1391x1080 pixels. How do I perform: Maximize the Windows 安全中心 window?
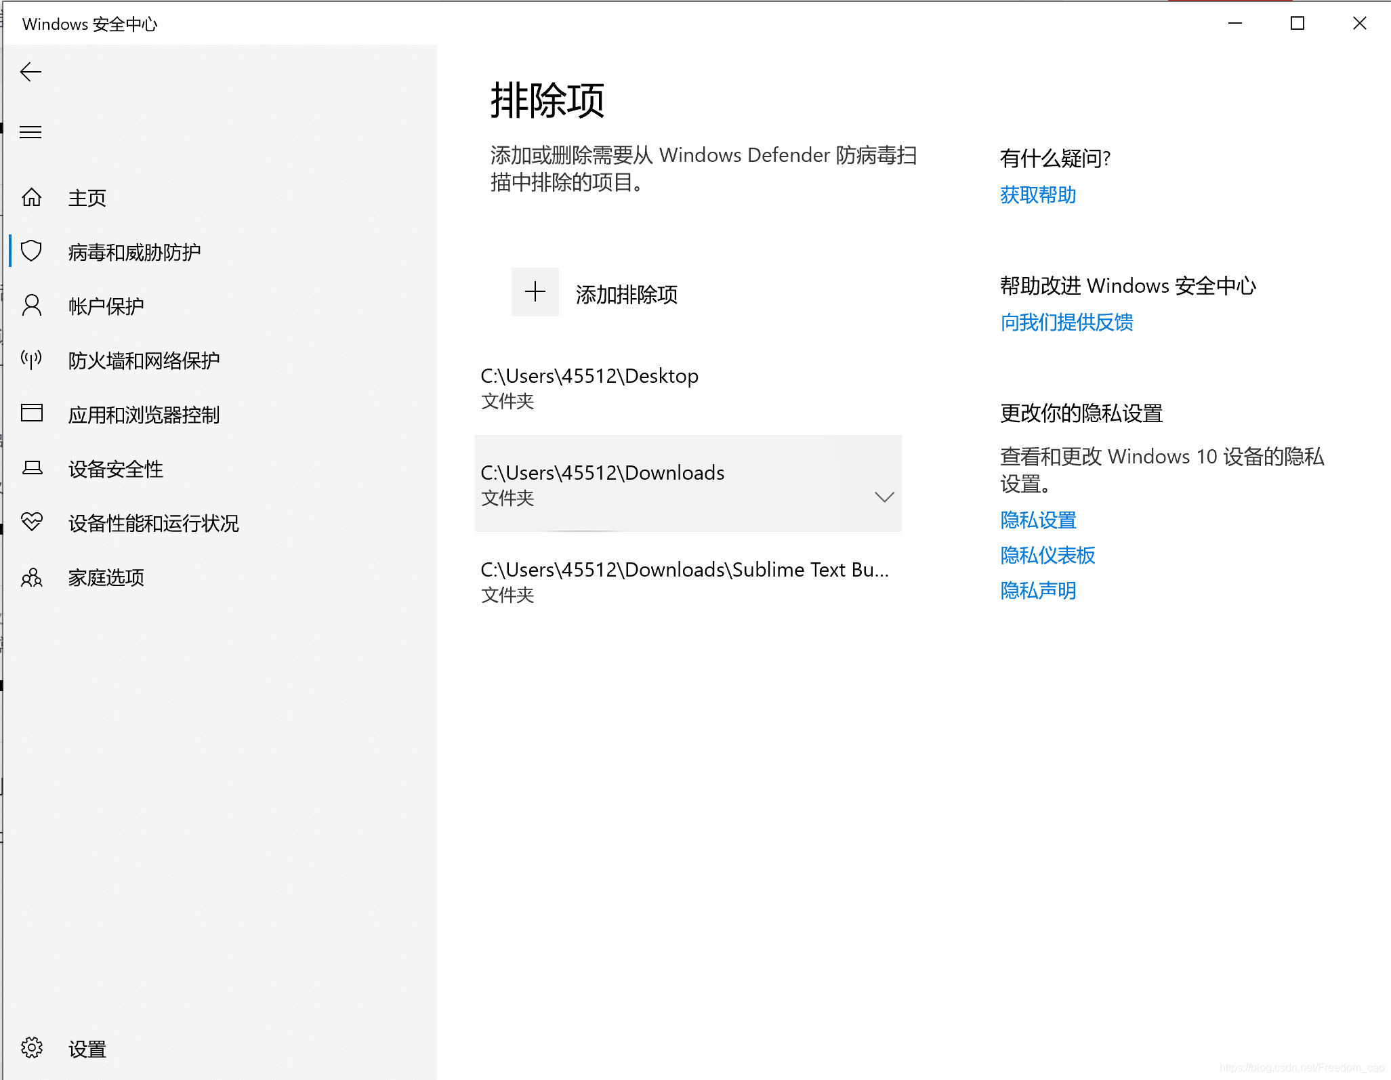1297,23
